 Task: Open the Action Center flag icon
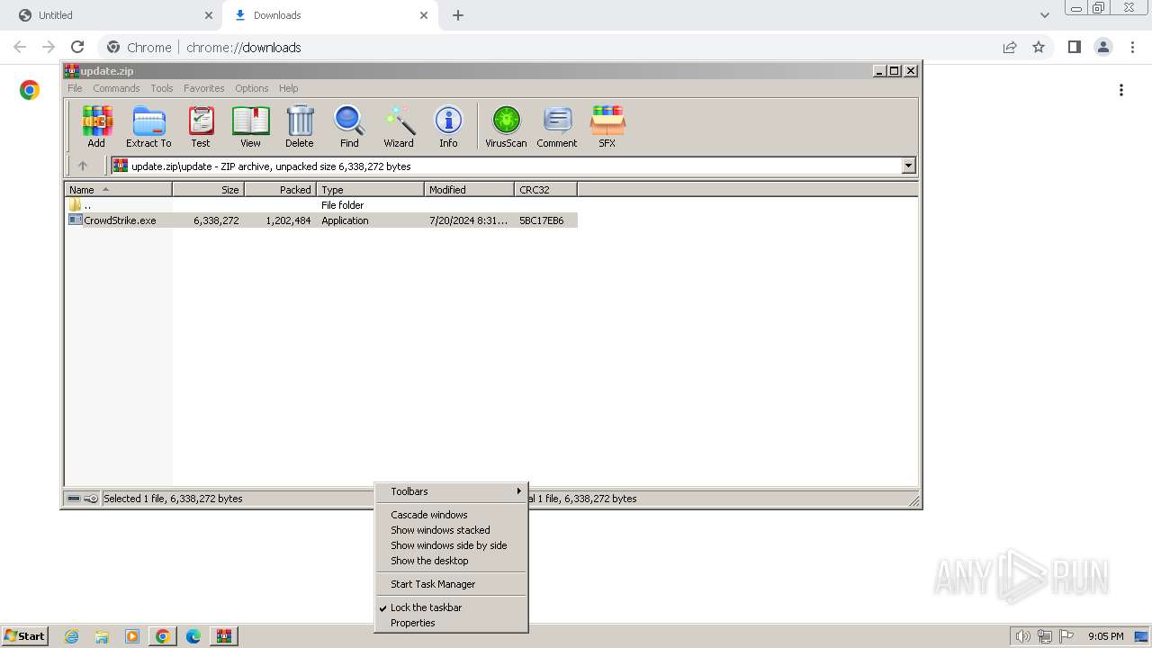pyautogui.click(x=1066, y=636)
